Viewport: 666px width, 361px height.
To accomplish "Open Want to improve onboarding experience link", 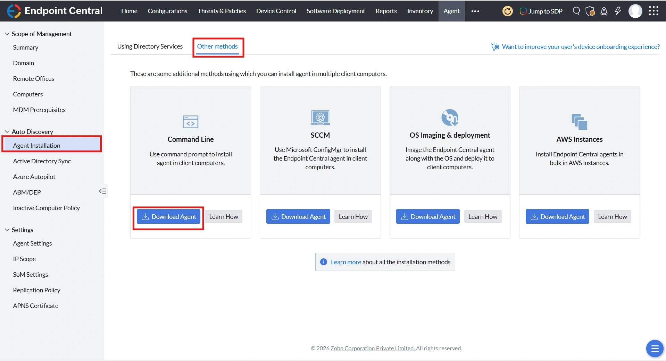I will point(581,46).
